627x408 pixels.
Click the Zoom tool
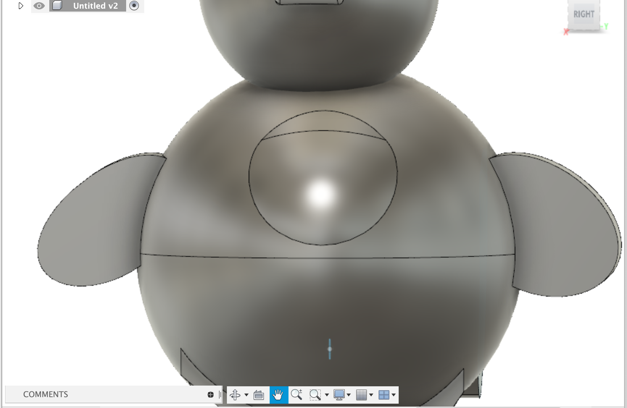point(297,395)
